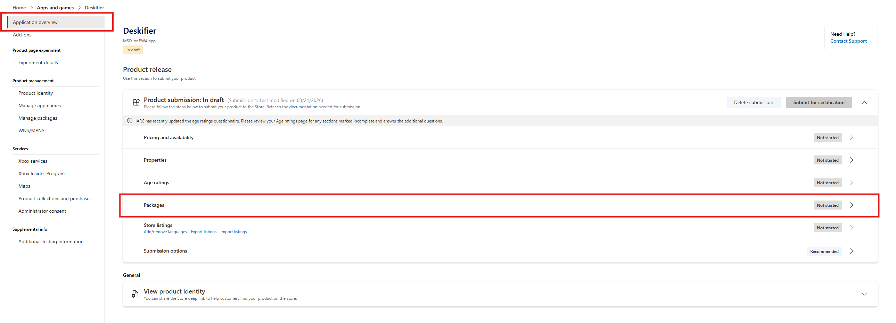Open Pricing and availability via its chevron
896x323 pixels.
(852, 137)
